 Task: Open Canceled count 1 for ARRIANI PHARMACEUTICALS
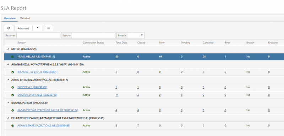click(203, 126)
